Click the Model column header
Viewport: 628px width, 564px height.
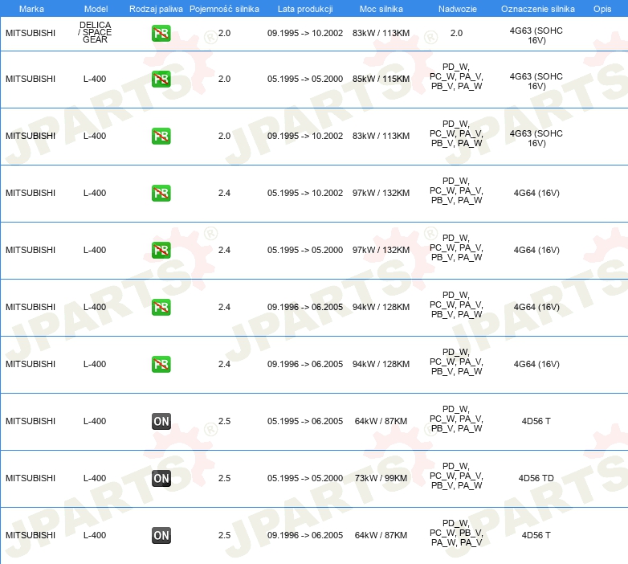pyautogui.click(x=96, y=9)
